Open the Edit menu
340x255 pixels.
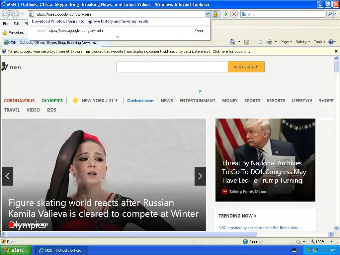coord(17,24)
